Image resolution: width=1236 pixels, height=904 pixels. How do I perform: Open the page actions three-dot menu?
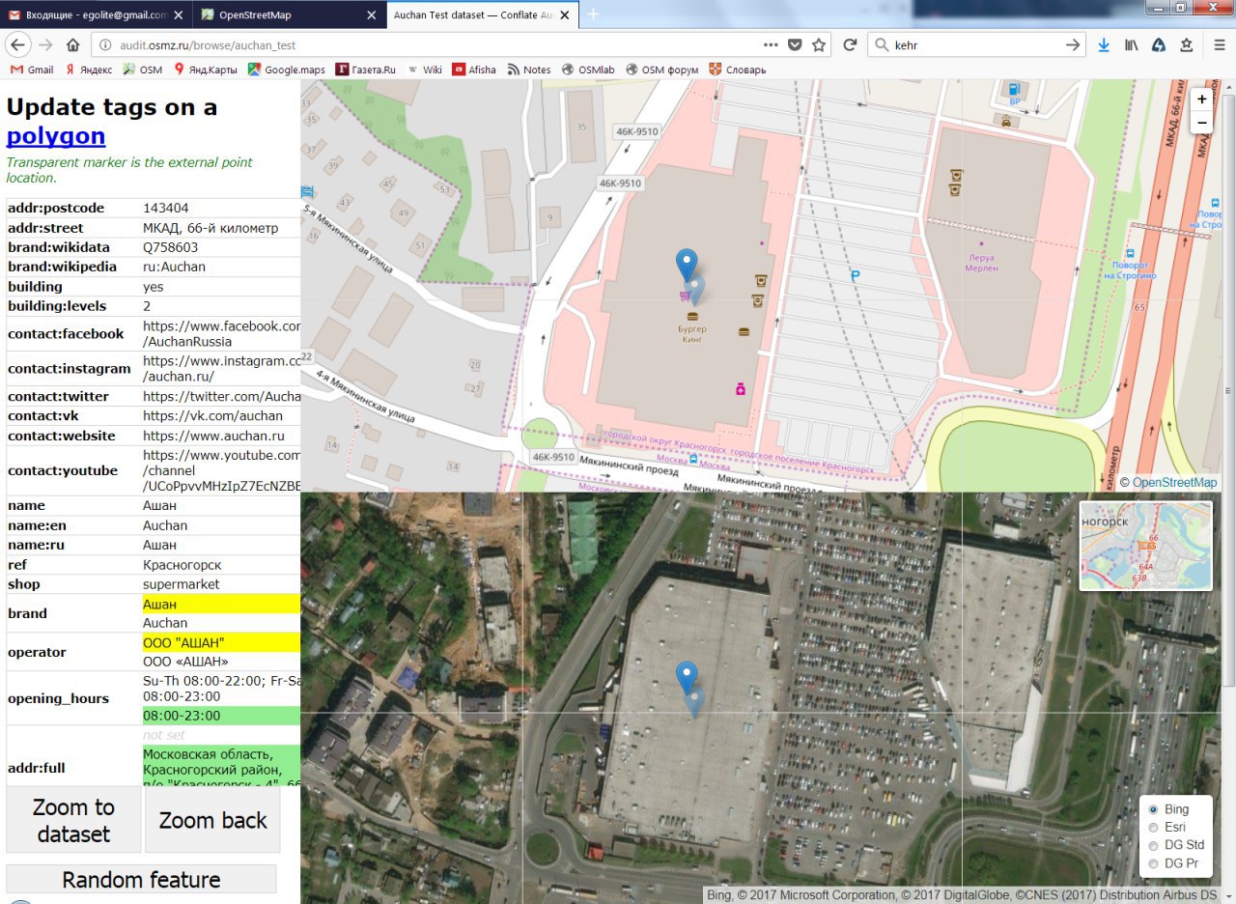[x=771, y=44]
